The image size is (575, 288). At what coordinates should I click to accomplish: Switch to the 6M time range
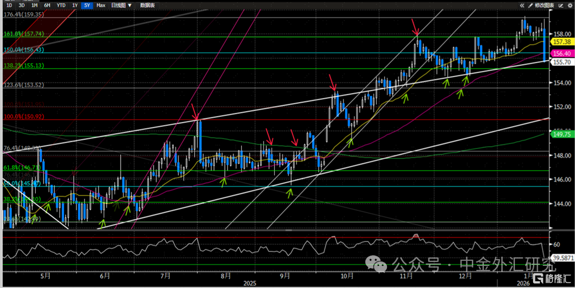pyautogui.click(x=46, y=5)
